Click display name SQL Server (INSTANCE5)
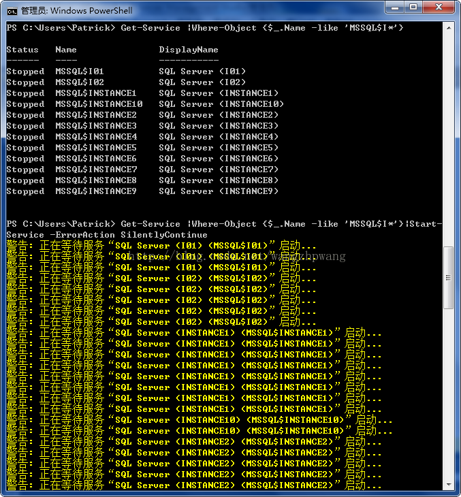 point(219,148)
